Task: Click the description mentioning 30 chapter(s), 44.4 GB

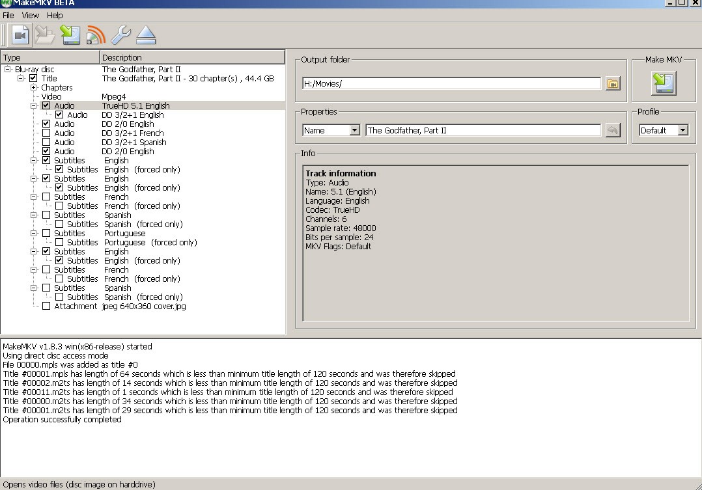Action: (x=188, y=78)
